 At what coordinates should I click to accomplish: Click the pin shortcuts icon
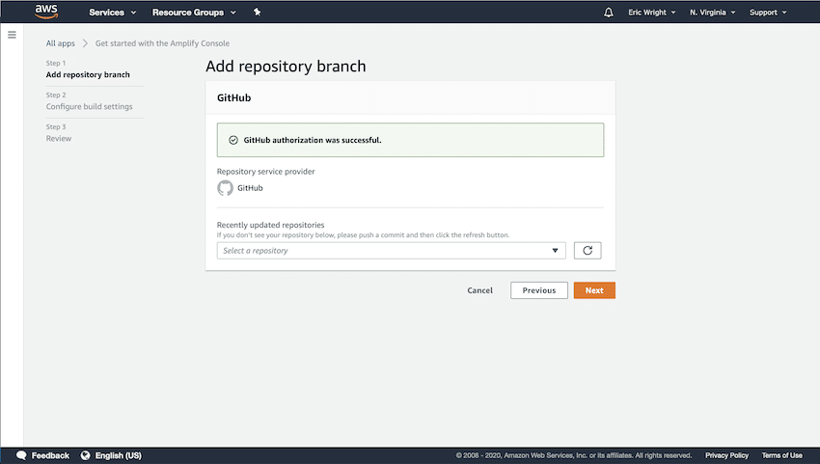tap(257, 12)
